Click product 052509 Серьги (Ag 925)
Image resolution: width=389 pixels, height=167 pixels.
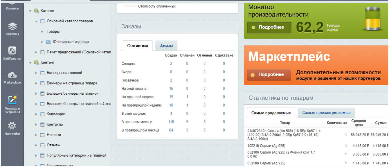click(266, 163)
